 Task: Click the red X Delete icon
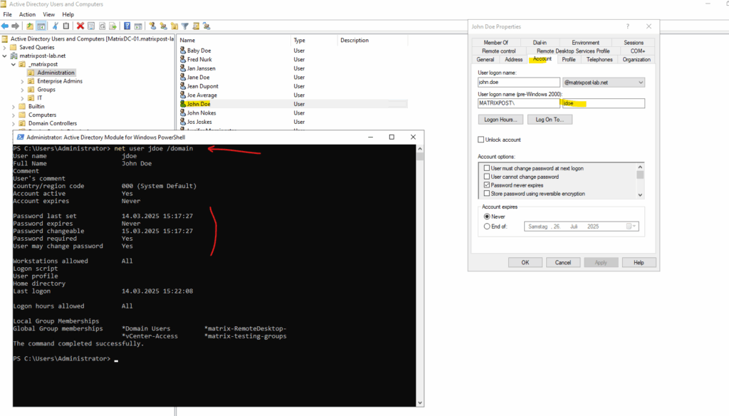80,26
